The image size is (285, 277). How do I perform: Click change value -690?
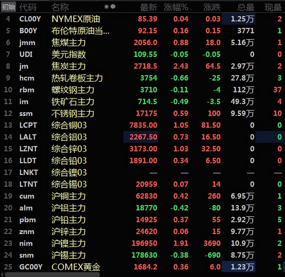point(213,255)
